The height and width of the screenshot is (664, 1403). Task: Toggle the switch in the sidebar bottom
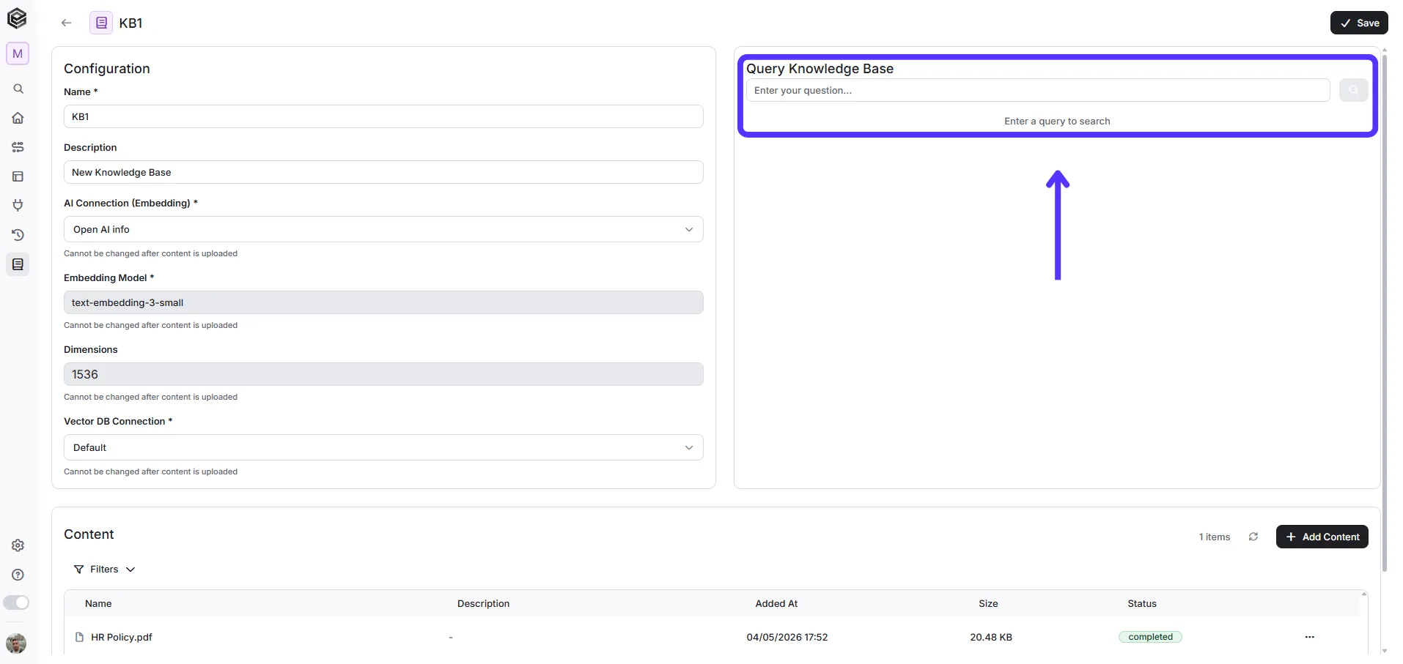[16, 603]
